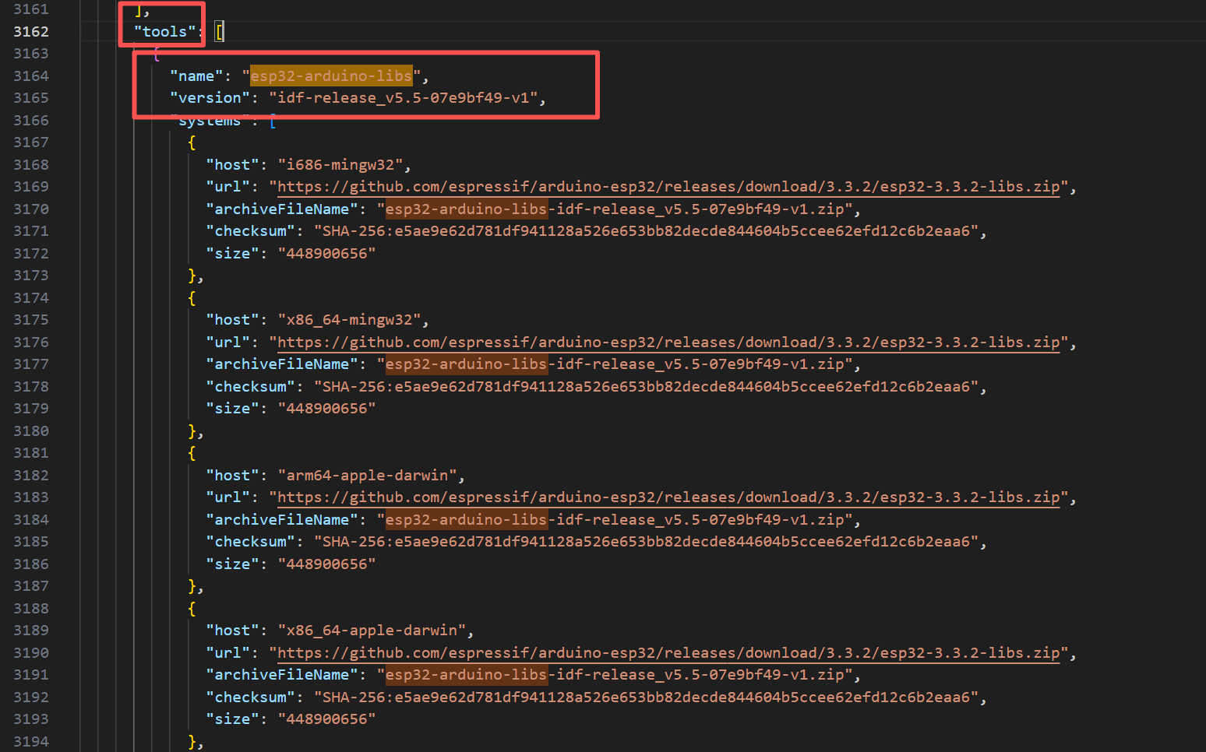The image size is (1206, 752).
Task: Click the "name" key on line 3164
Action: click(196, 76)
